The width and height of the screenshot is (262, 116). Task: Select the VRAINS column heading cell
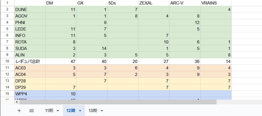coord(216,3)
